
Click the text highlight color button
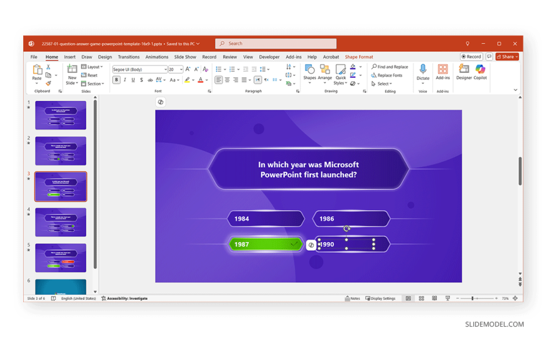(x=188, y=80)
